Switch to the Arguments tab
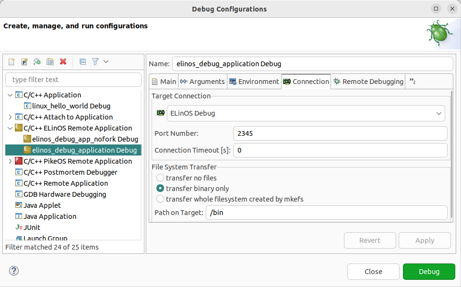Image resolution: width=461 pixels, height=287 pixels. [x=202, y=82]
